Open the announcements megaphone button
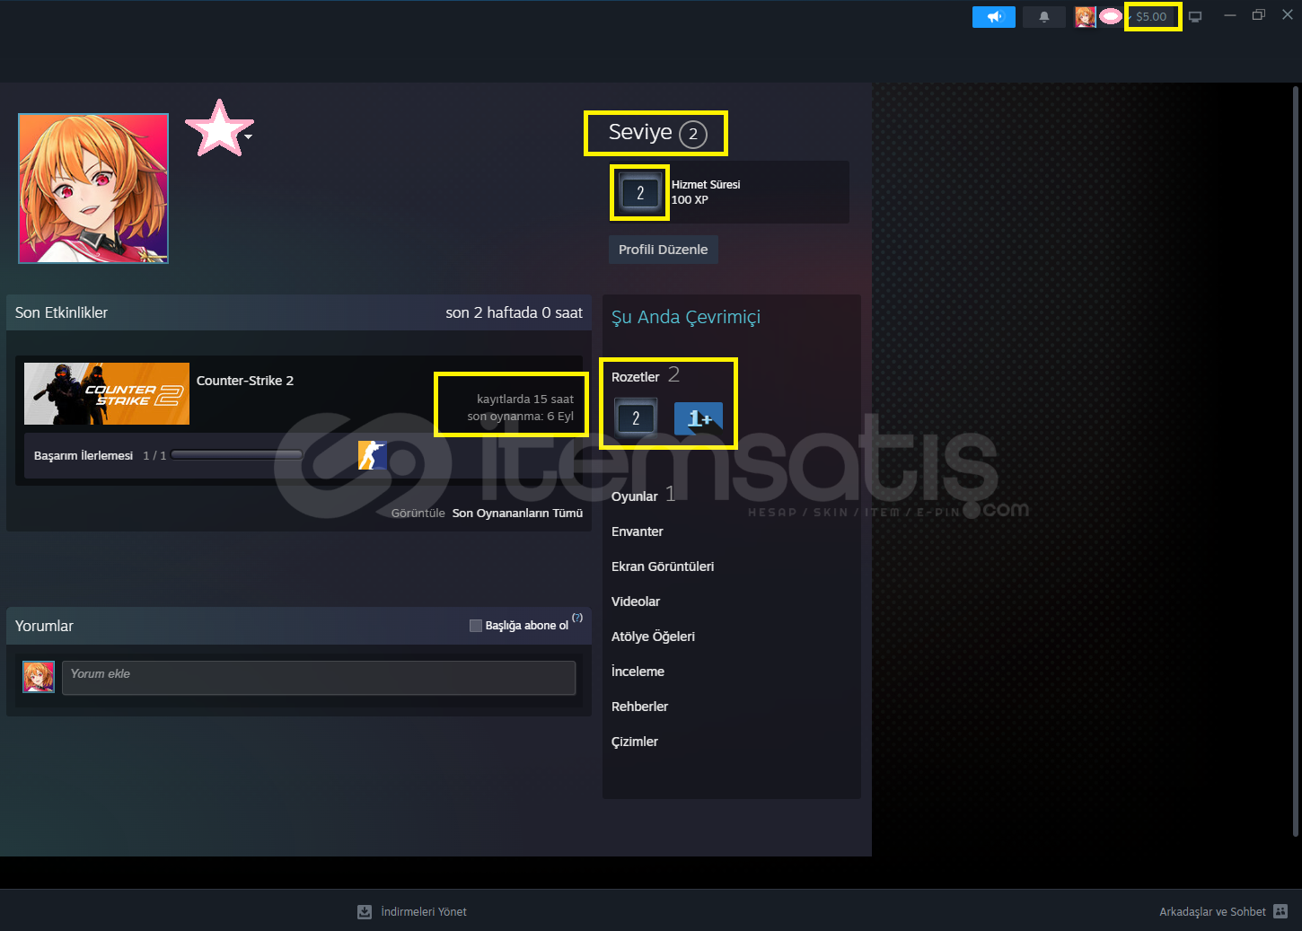 [x=993, y=17]
